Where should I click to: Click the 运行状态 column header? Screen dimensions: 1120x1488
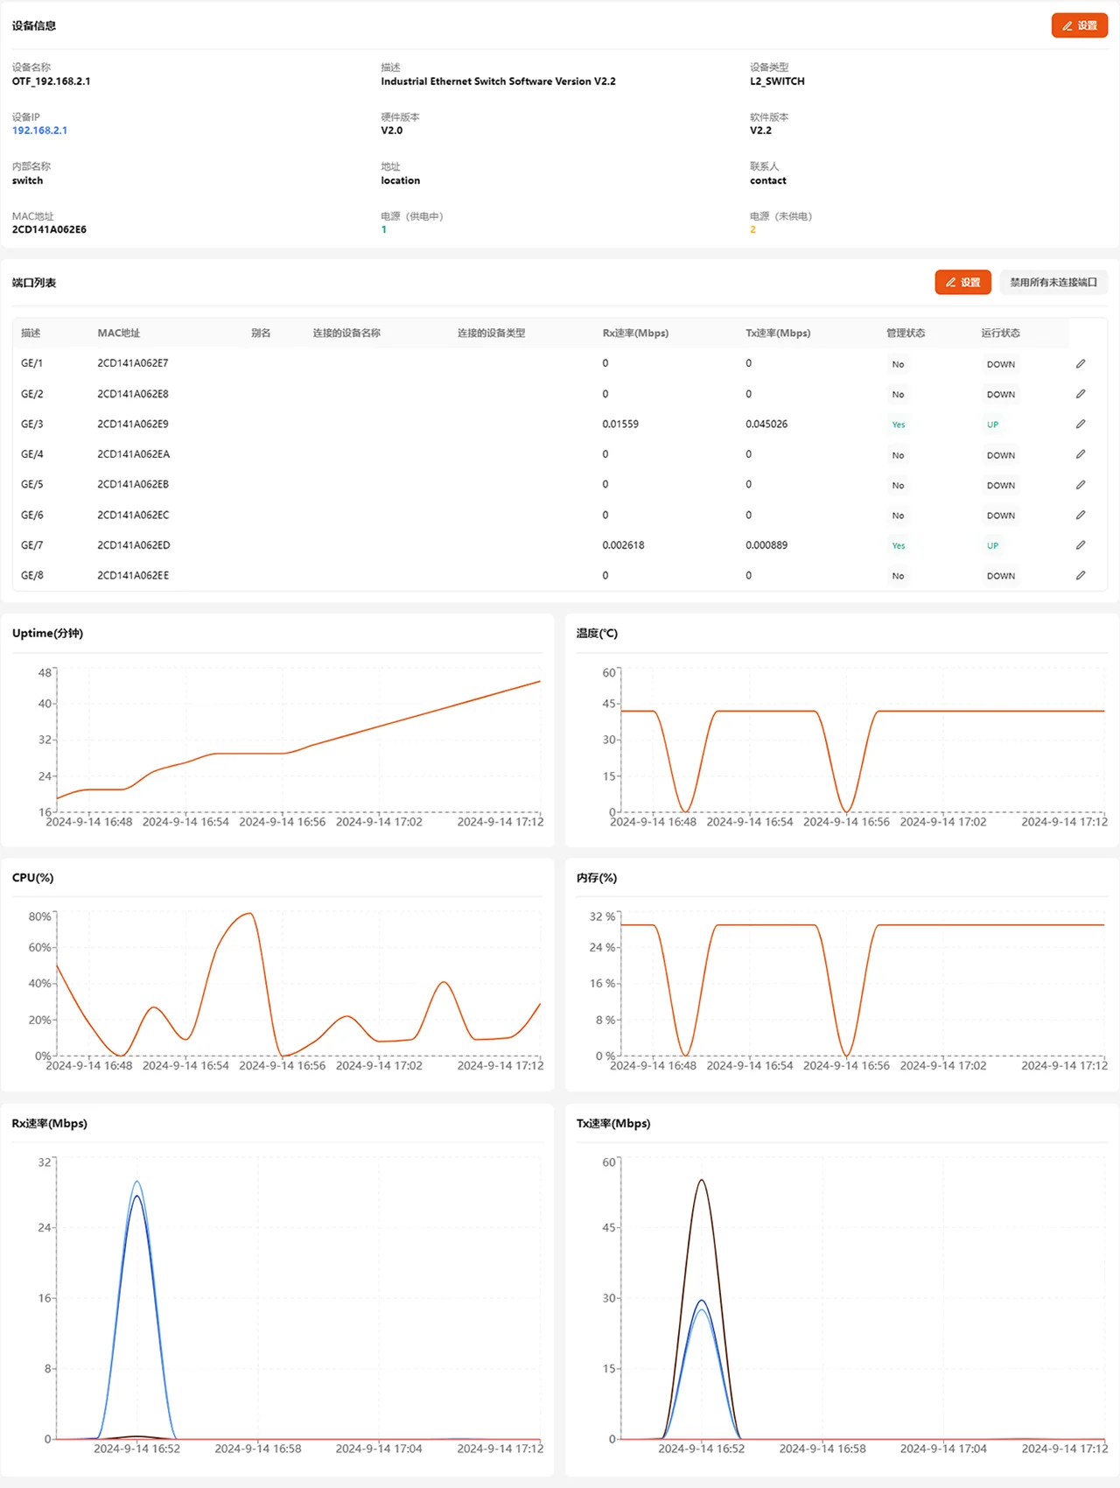(x=1000, y=333)
